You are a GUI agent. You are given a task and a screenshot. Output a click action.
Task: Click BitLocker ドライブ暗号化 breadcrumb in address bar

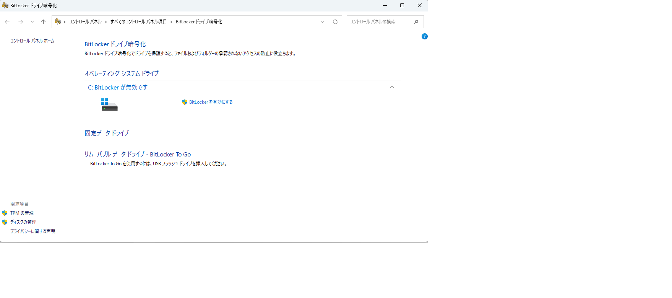(x=199, y=22)
